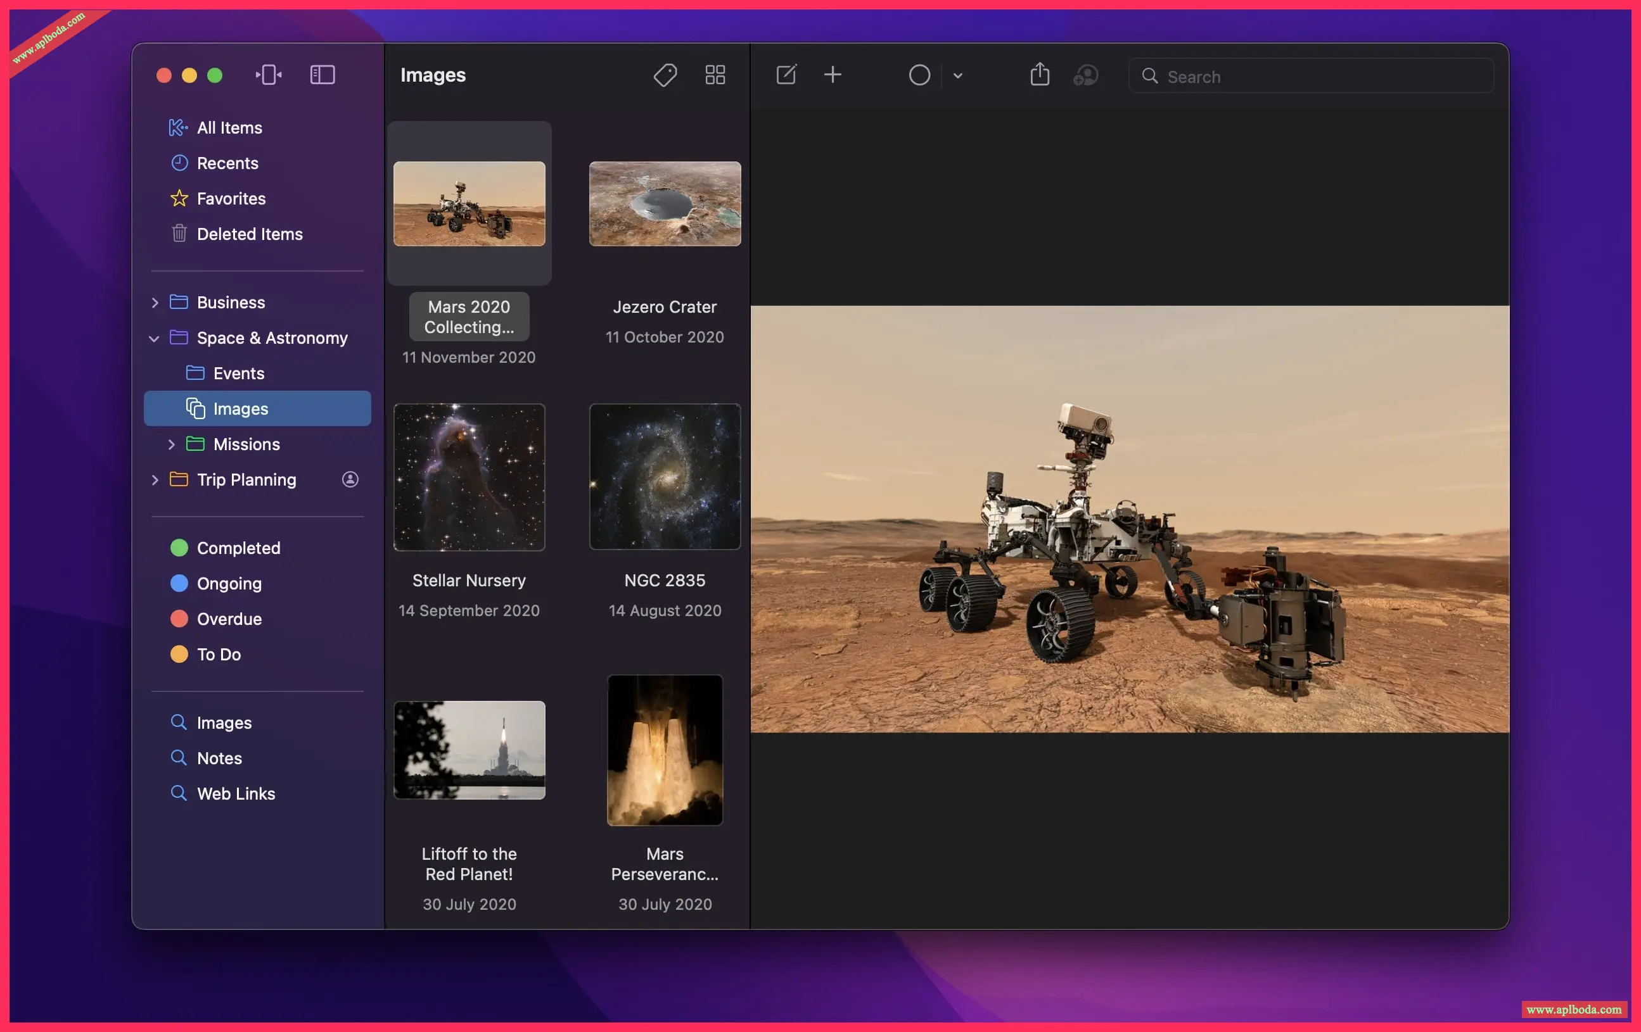Click the tag icon in Images header
The width and height of the screenshot is (1641, 1032).
coord(665,75)
